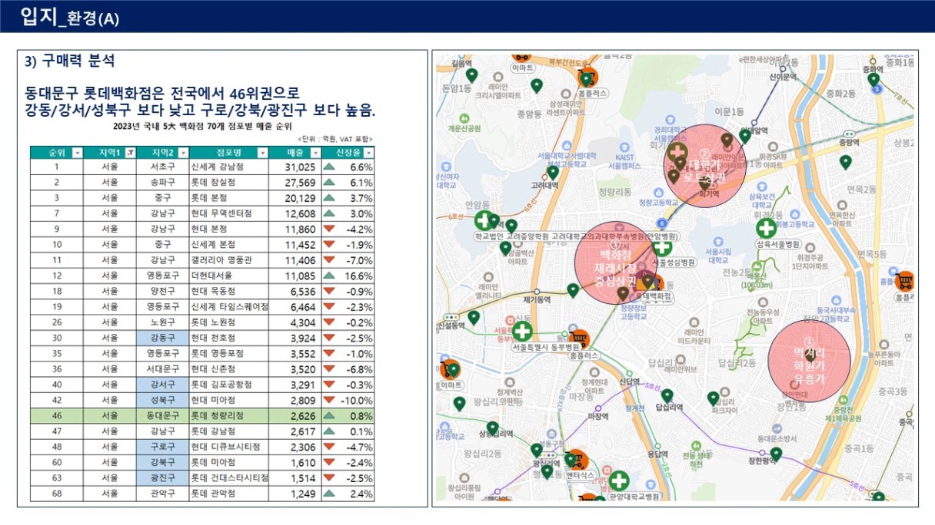Click the green pin above 신설동역
This screenshot has height=525, width=935.
(x=474, y=317)
